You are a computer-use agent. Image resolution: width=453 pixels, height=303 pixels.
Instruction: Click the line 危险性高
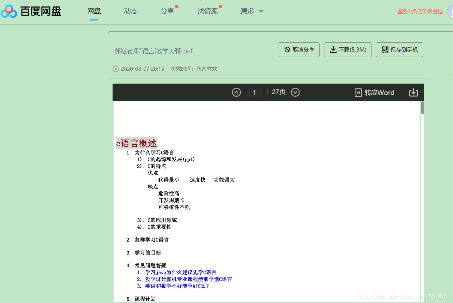coord(169,193)
